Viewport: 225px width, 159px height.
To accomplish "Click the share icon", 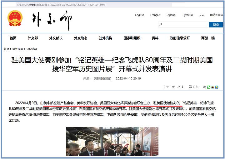I will tap(204, 87).
